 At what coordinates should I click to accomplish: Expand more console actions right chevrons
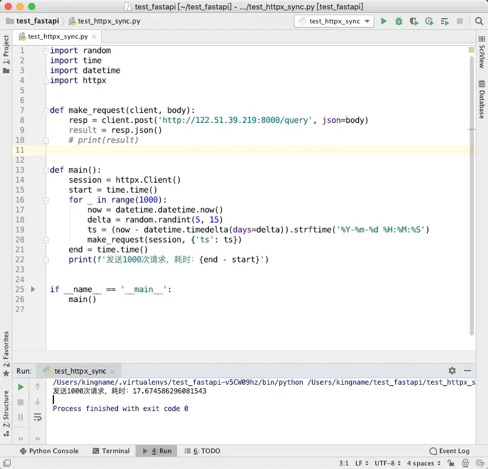(38, 439)
